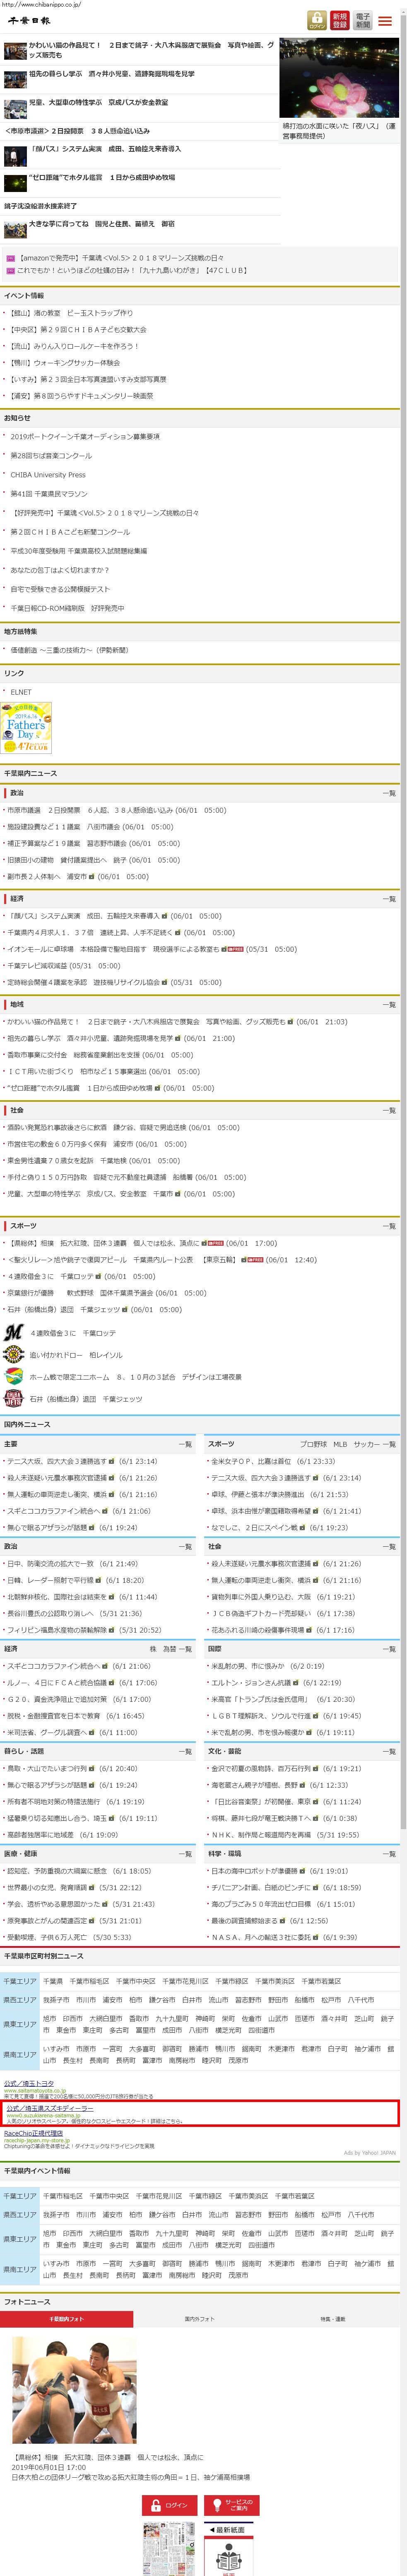Viewport: 407px width, 2576px height.
Task: Open 一覧 list for 千葉県内 経済 section
Action: click(x=389, y=899)
